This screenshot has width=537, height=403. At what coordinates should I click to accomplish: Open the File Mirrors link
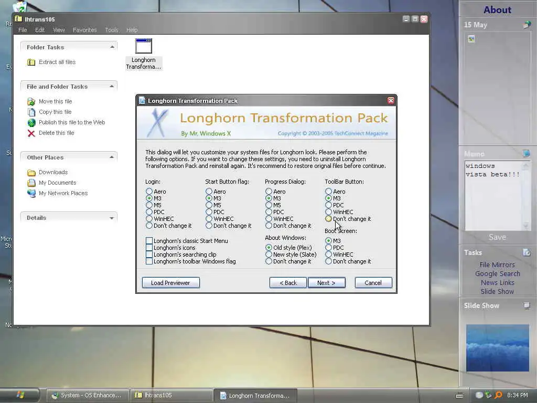[497, 264]
